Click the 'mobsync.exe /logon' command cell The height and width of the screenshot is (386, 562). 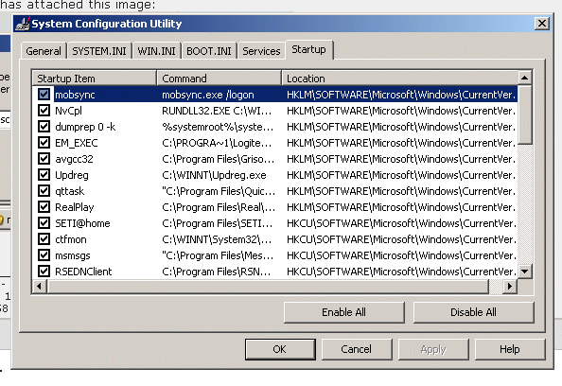point(208,95)
